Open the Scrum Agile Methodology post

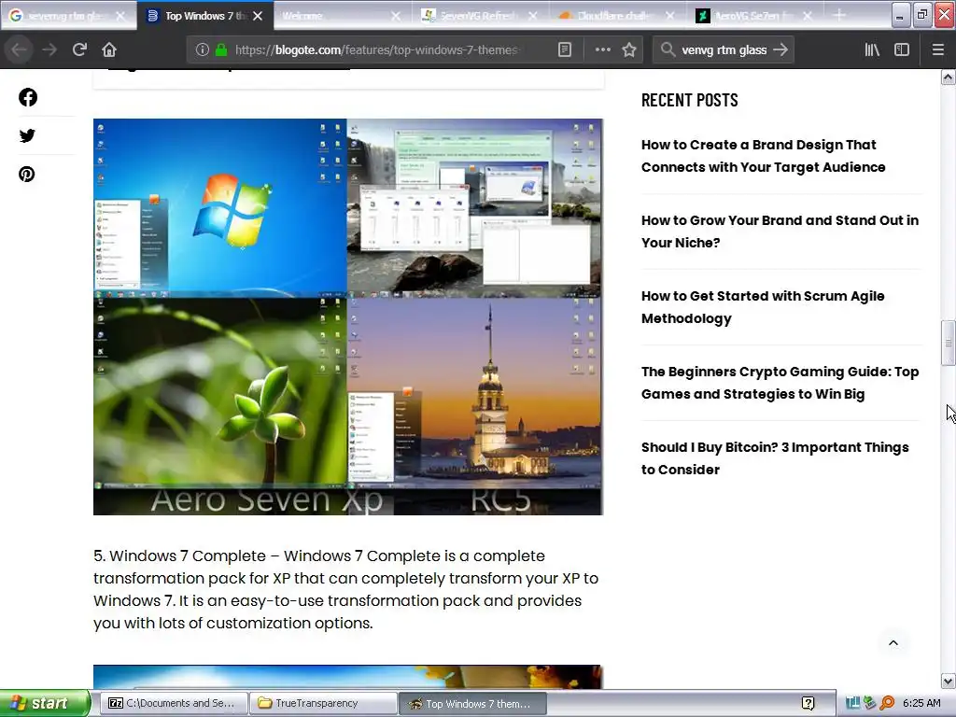[x=763, y=307]
